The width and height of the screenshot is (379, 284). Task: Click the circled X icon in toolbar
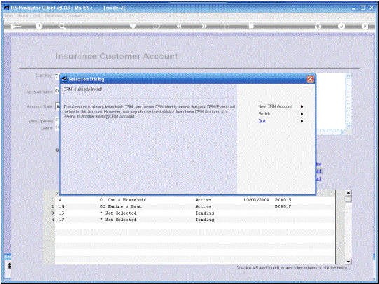point(365,27)
